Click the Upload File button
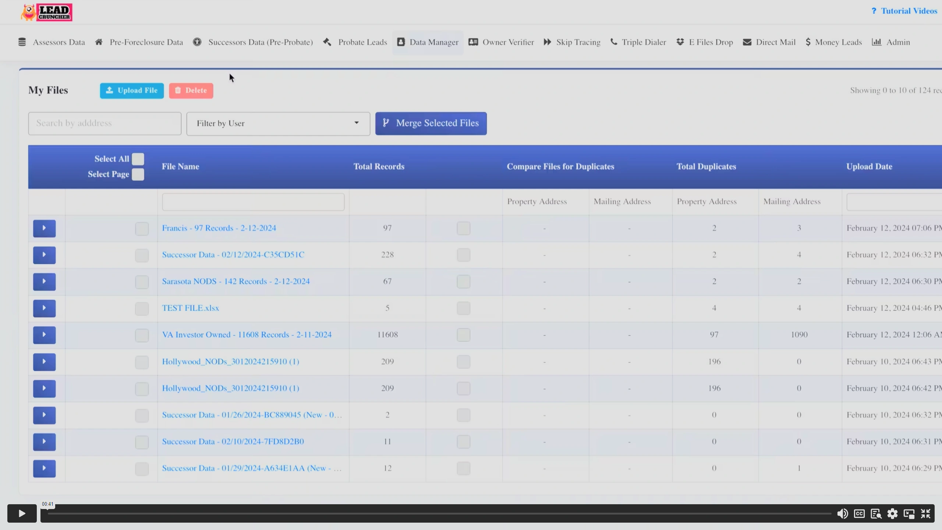Image resolution: width=942 pixels, height=530 pixels. (x=132, y=91)
